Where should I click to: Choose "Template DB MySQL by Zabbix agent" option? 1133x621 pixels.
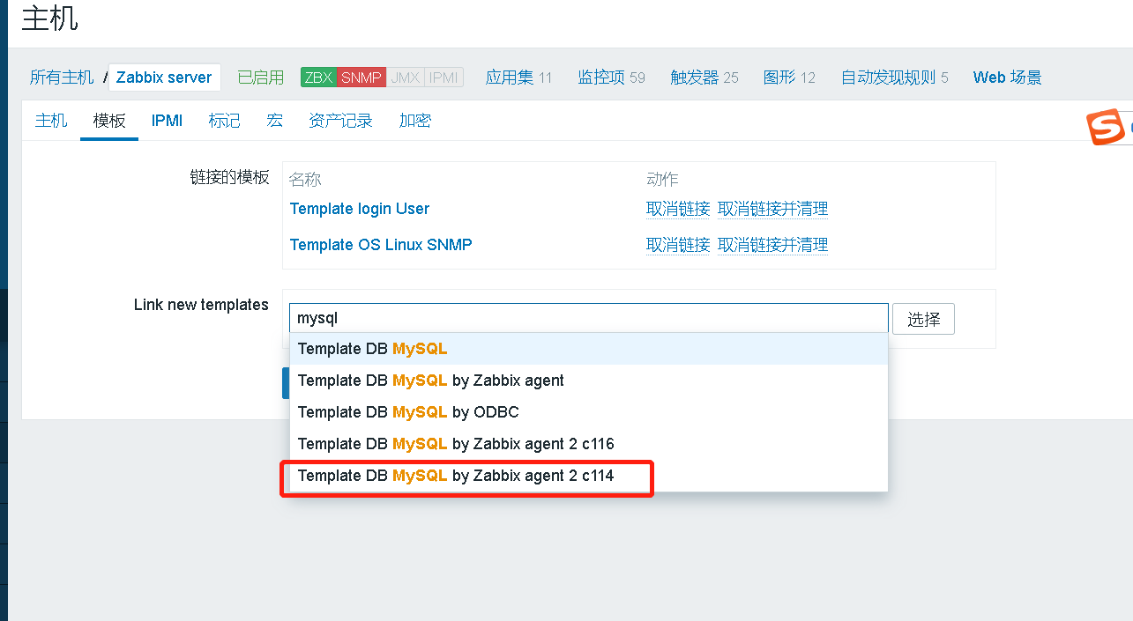click(x=431, y=381)
